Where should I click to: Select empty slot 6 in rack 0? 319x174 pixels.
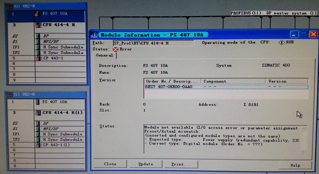pos(47,64)
